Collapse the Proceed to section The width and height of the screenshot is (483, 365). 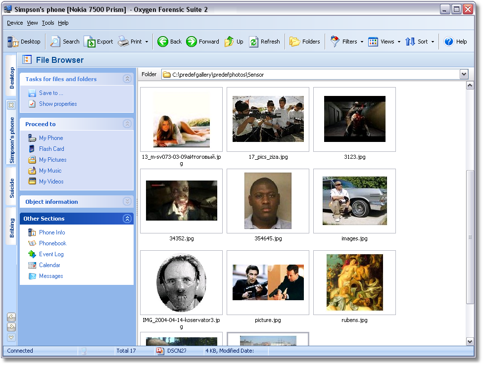point(127,124)
